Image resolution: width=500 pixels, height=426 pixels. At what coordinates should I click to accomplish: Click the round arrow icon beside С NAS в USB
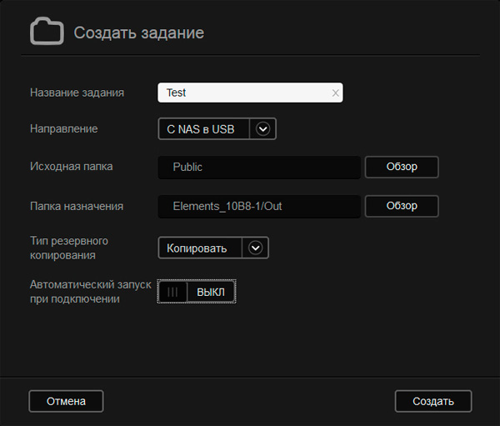coord(263,129)
